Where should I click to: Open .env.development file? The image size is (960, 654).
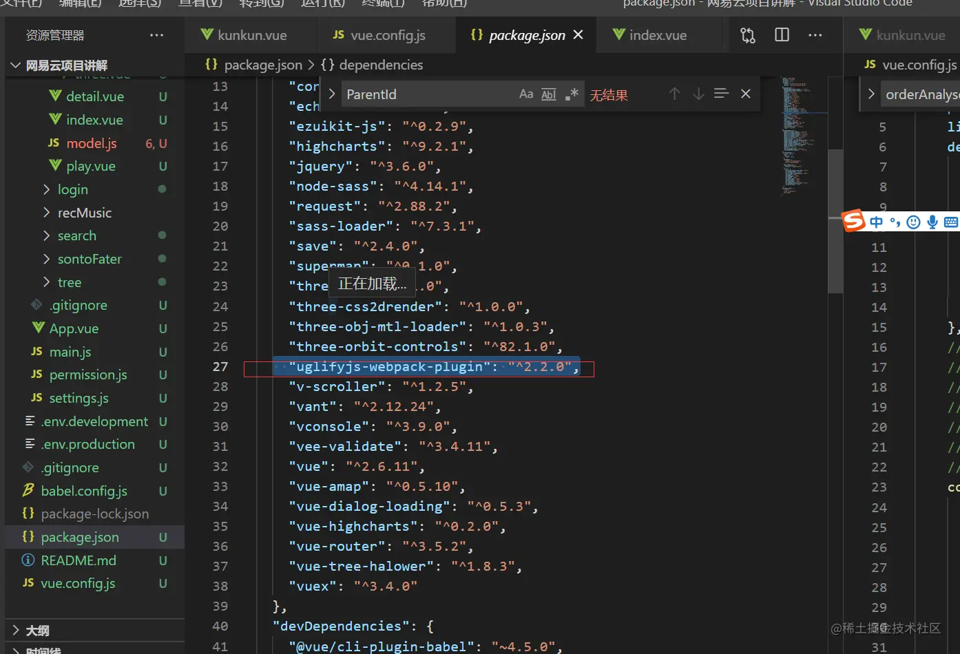(x=94, y=421)
